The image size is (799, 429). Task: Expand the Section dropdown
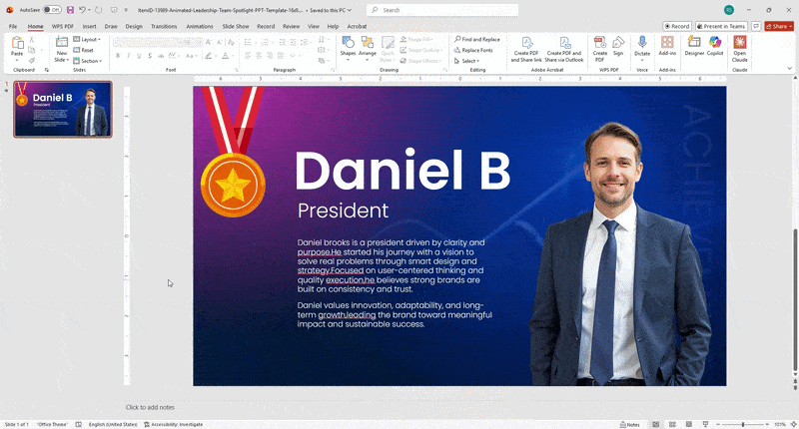88,61
